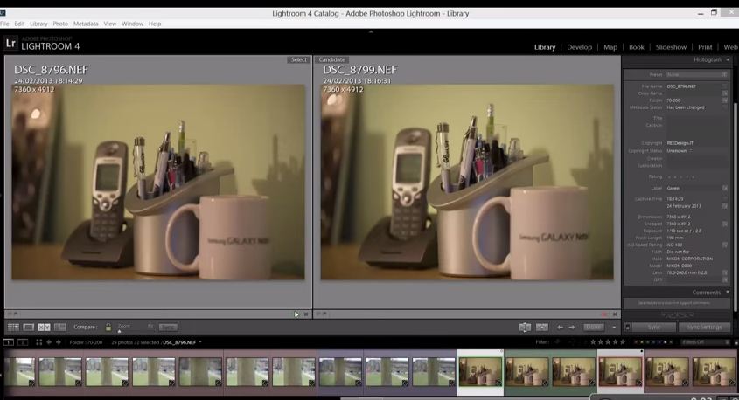739x400 pixels.
Task: Switch to Grid view in the toolbar
Action: click(x=13, y=327)
